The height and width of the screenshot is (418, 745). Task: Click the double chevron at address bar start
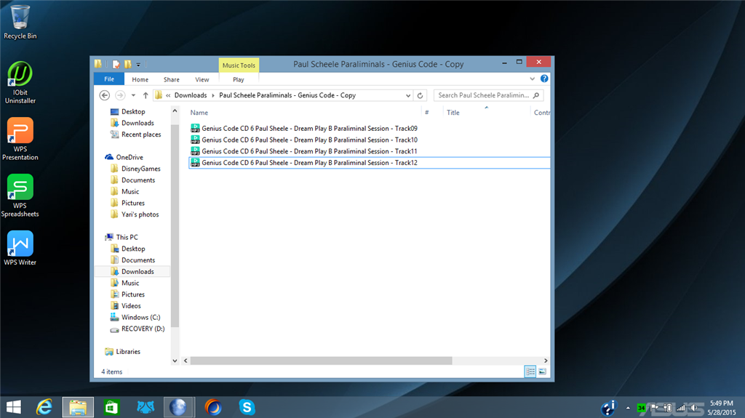click(x=168, y=95)
